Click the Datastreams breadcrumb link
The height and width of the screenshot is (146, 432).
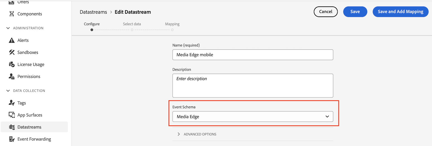(x=93, y=12)
